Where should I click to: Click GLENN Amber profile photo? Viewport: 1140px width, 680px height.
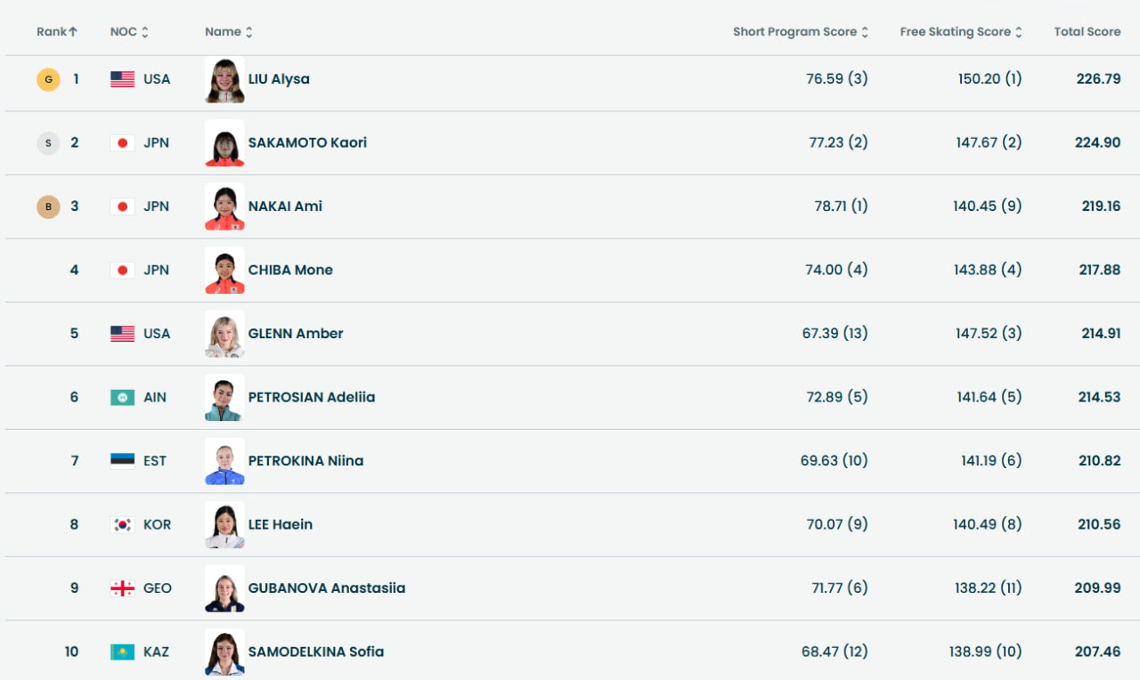point(224,334)
